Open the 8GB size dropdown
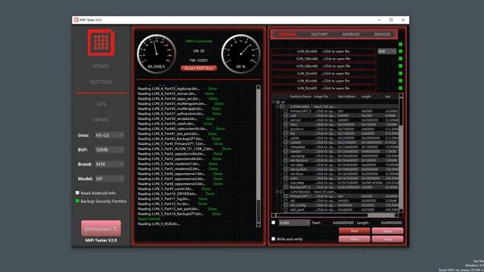The image size is (484, 272). (x=386, y=51)
